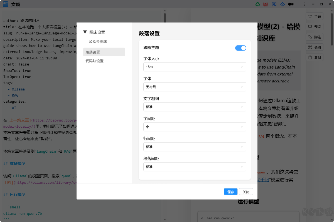Click the red Toutiao (头条) publish icon

coord(266,4)
